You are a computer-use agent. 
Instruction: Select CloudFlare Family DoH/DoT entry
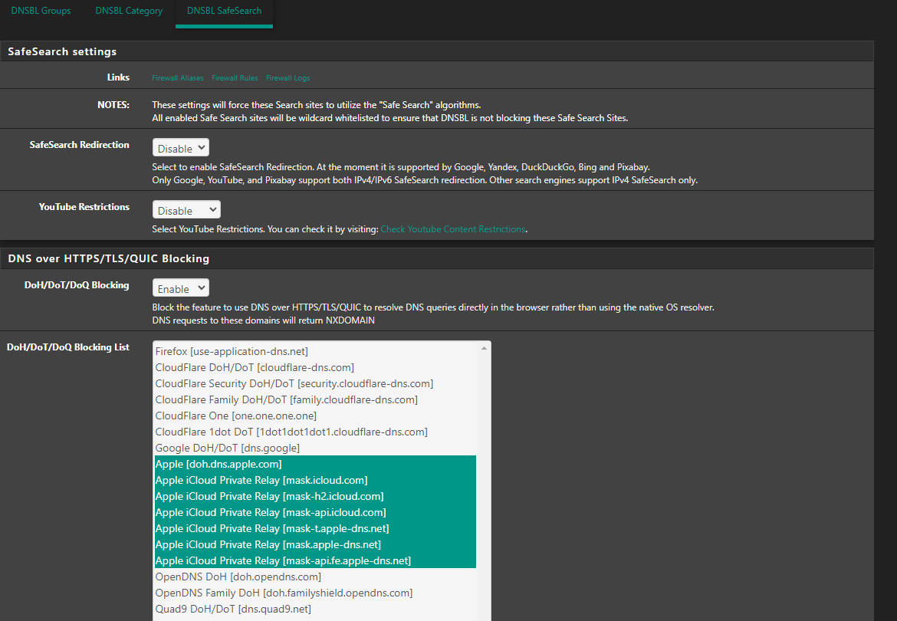pos(315,399)
